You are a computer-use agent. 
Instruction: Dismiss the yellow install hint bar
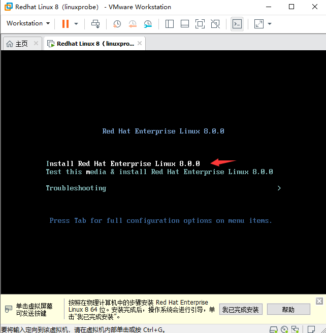(x=319, y=301)
